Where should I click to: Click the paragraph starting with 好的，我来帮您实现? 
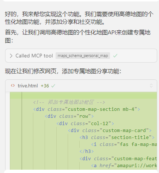click(x=79, y=18)
